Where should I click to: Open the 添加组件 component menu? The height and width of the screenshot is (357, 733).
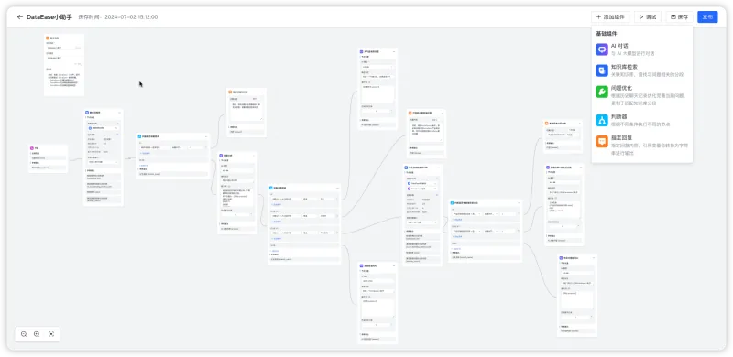click(610, 16)
